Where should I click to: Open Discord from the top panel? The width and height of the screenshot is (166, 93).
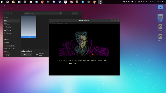tap(54, 2)
